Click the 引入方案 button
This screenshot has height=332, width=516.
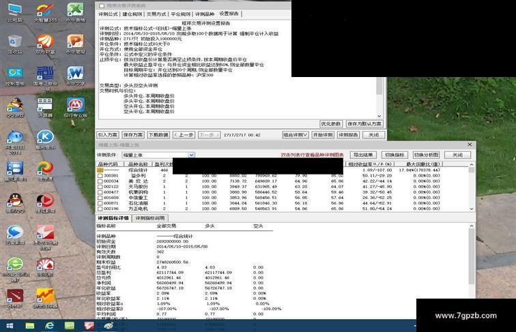coord(108,135)
